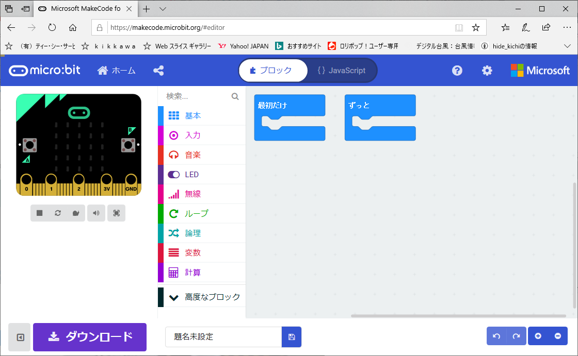Click the 題名未設定 project name field
The image size is (578, 356).
click(223, 337)
